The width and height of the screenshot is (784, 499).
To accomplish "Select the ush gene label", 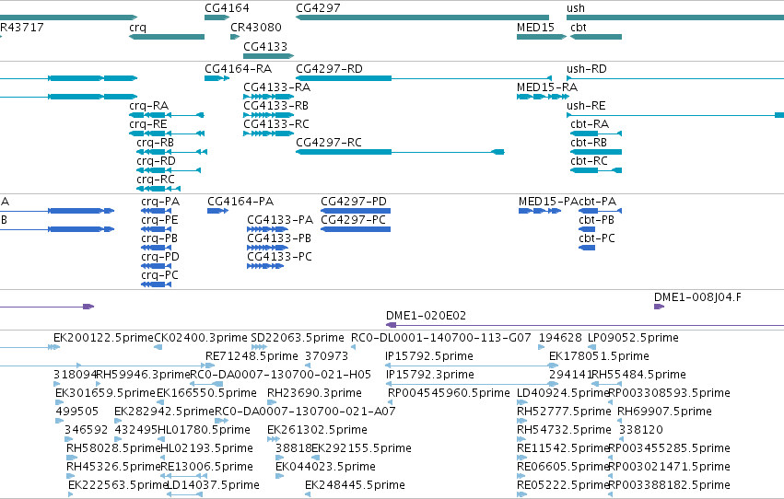I will (x=576, y=8).
